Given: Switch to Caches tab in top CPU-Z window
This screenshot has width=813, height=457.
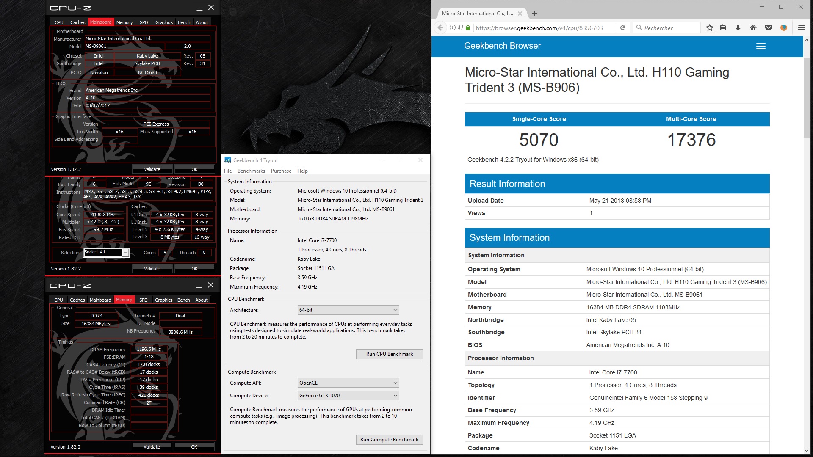Looking at the screenshot, I should pyautogui.click(x=77, y=22).
